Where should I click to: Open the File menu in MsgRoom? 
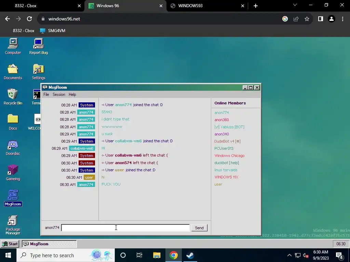[x=46, y=94]
